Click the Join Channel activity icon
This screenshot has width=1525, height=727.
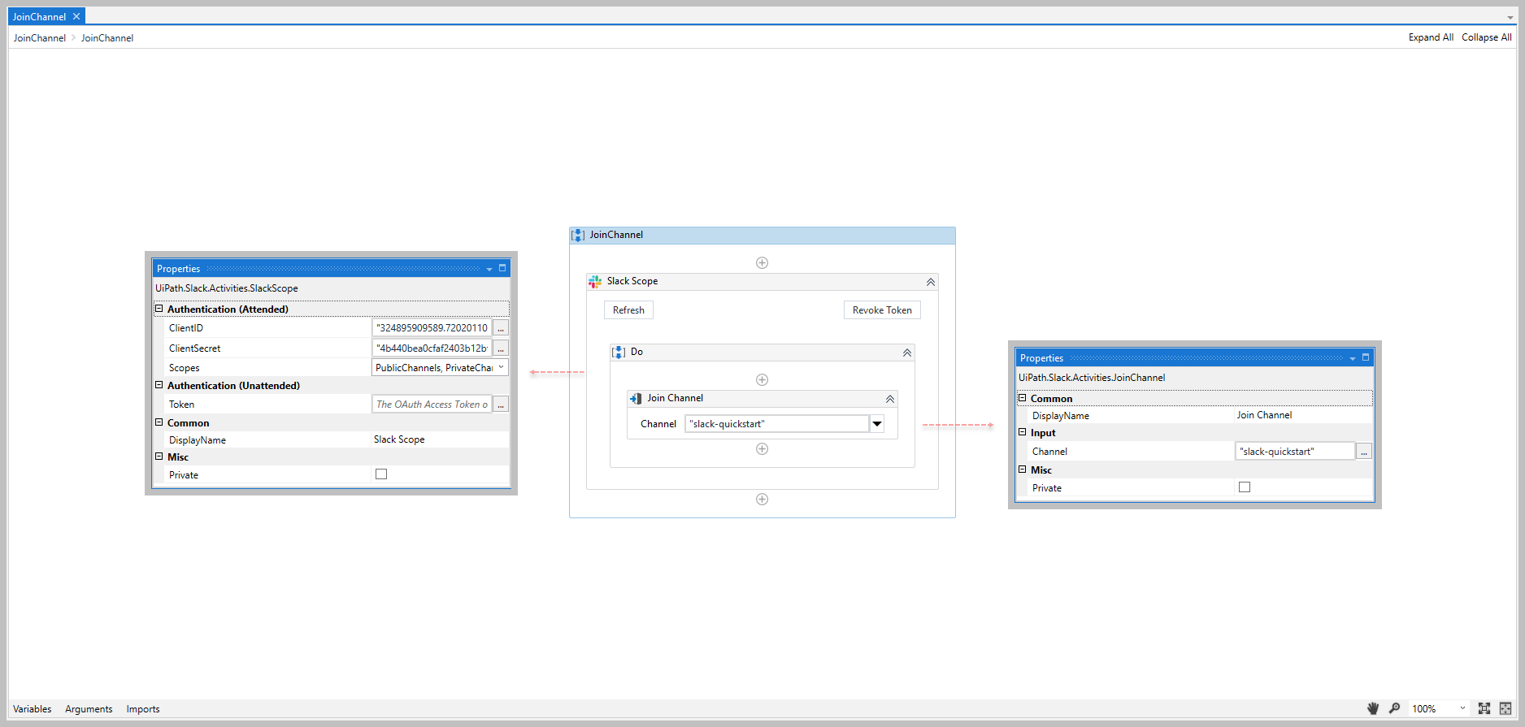(x=636, y=398)
